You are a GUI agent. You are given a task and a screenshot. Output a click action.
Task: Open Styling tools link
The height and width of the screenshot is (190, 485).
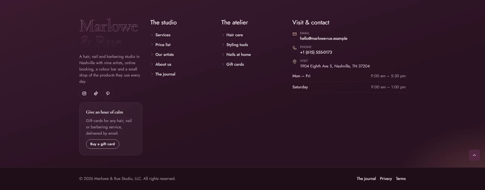pos(237,45)
